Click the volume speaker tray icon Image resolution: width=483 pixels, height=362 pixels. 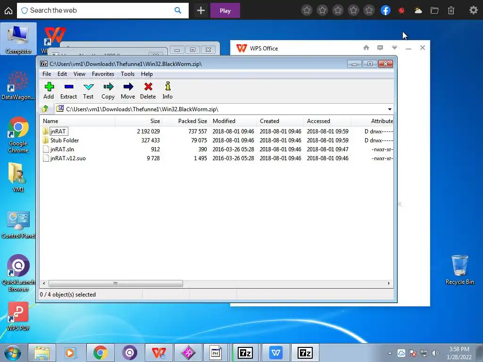435,353
